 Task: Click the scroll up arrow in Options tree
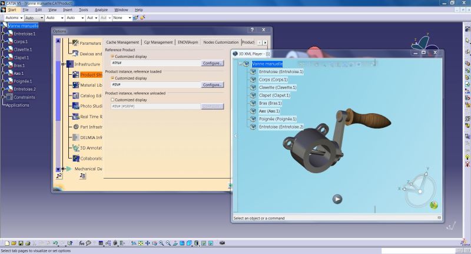pos(58,41)
